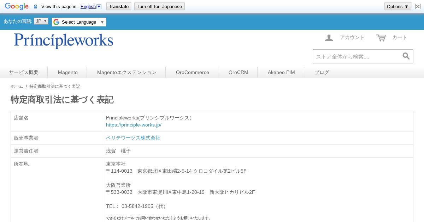Open the Options dropdown menu
Image resolution: width=424 pixels, height=222 pixels.
[x=398, y=6]
